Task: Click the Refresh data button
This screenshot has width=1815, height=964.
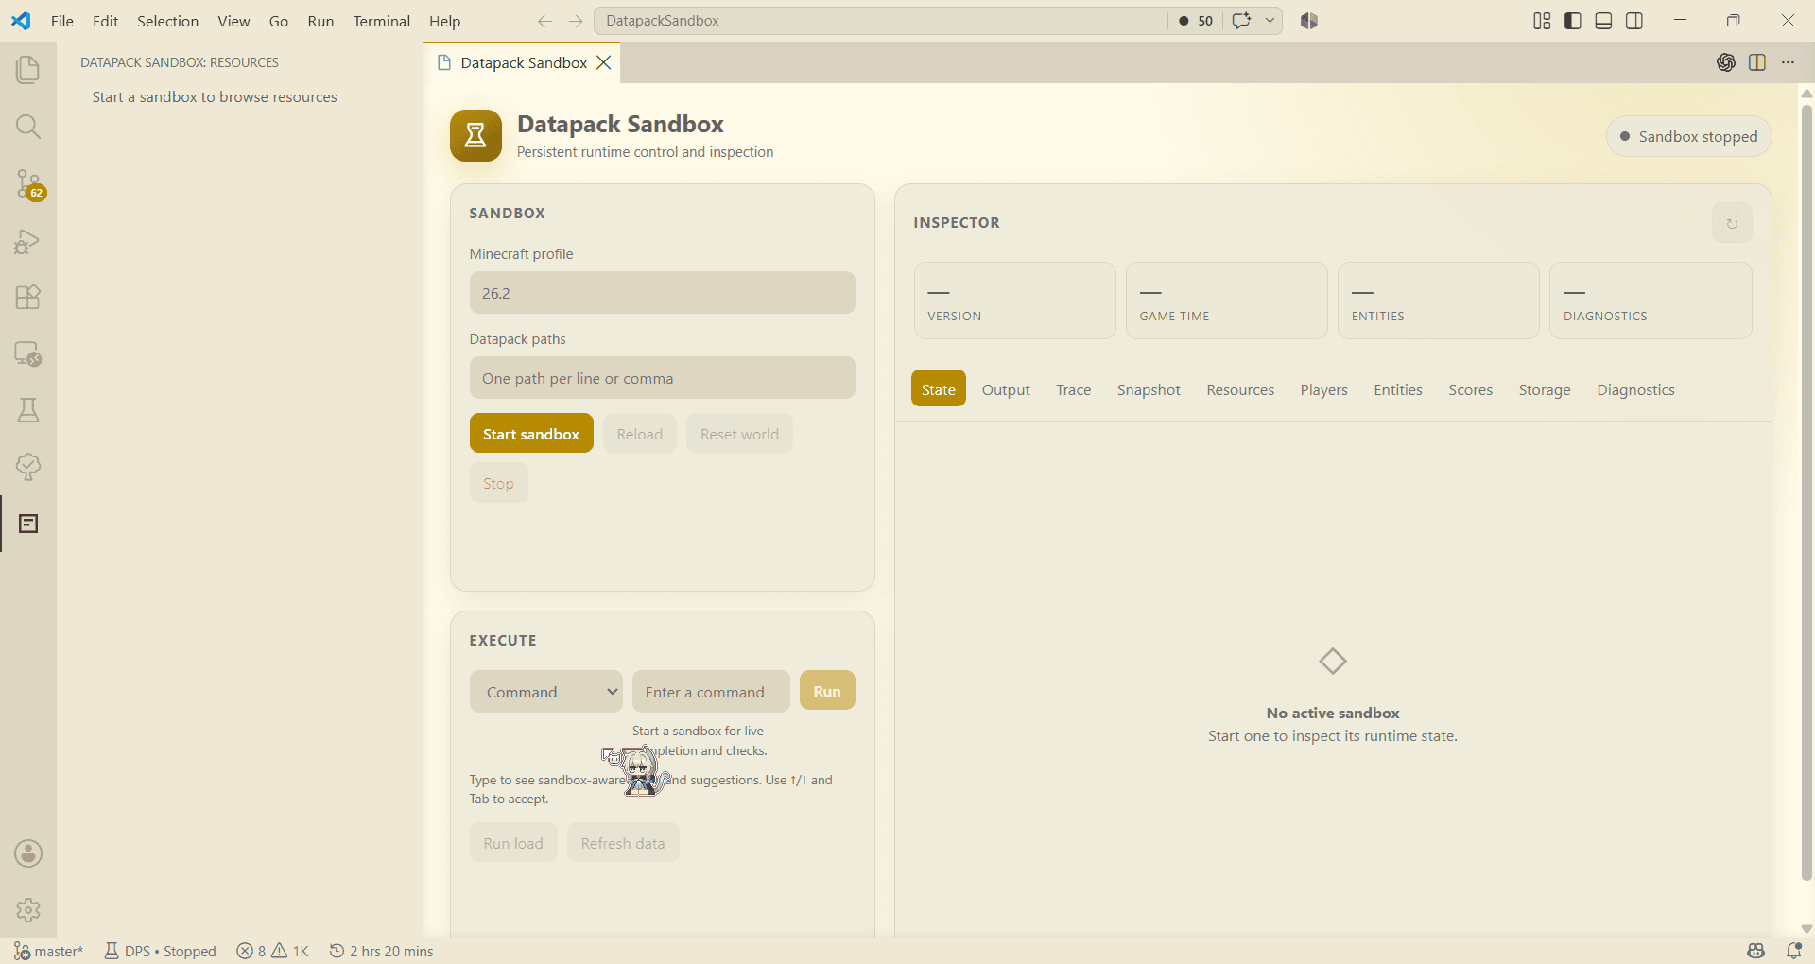Action: click(x=623, y=842)
